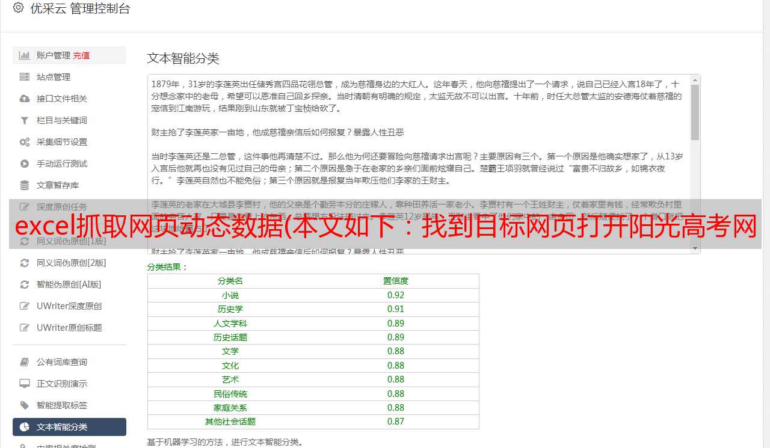Viewport: 770px width, 448px height.
Task: Click the database icon for 文章暂存库
Action: [25, 185]
